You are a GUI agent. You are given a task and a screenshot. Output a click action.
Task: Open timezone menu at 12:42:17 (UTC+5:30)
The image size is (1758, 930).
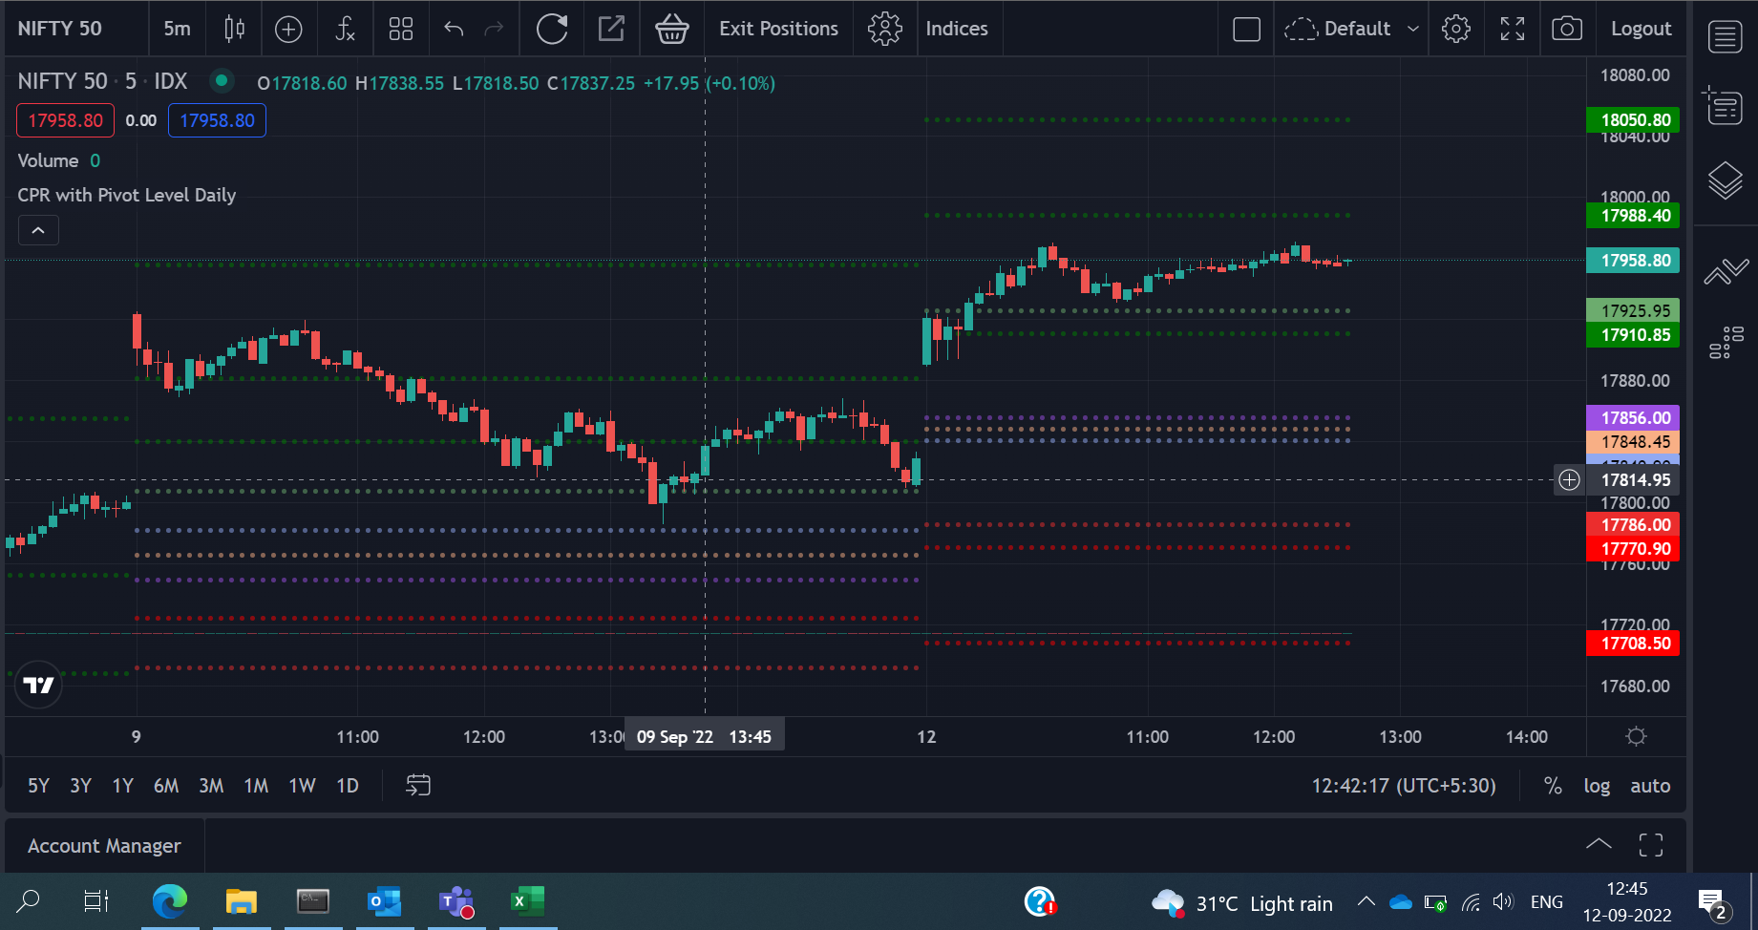(x=1404, y=786)
